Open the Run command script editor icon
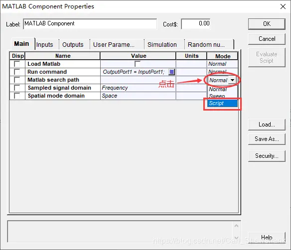 [172, 72]
